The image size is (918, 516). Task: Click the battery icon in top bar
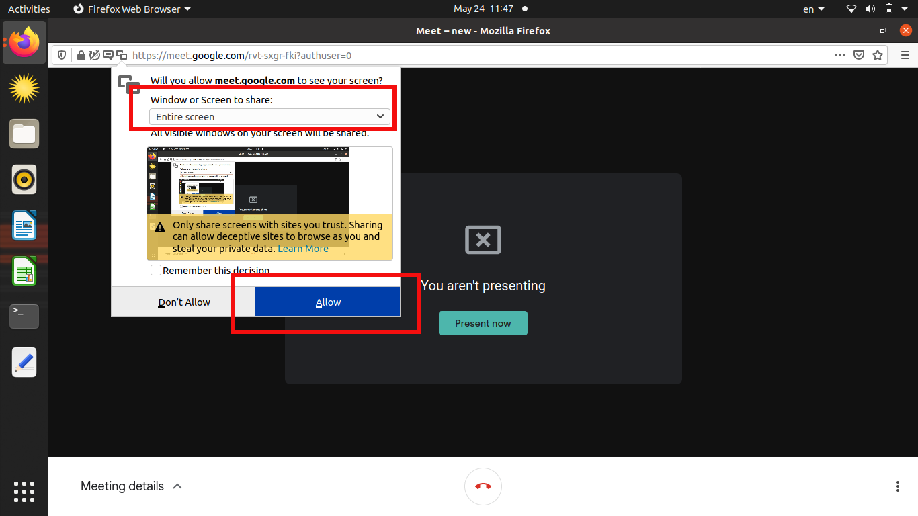coord(889,9)
